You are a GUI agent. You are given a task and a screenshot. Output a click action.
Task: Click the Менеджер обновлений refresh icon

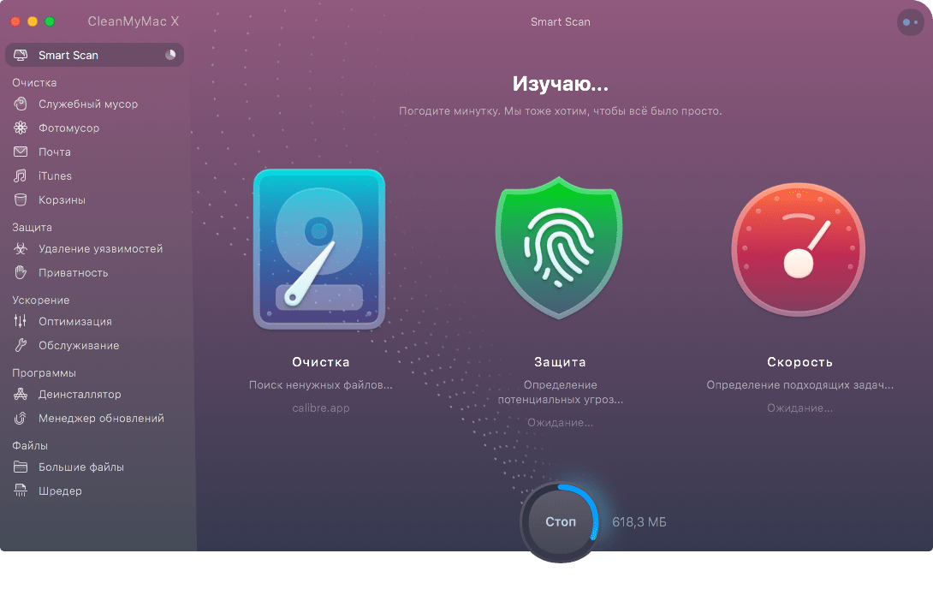click(21, 419)
